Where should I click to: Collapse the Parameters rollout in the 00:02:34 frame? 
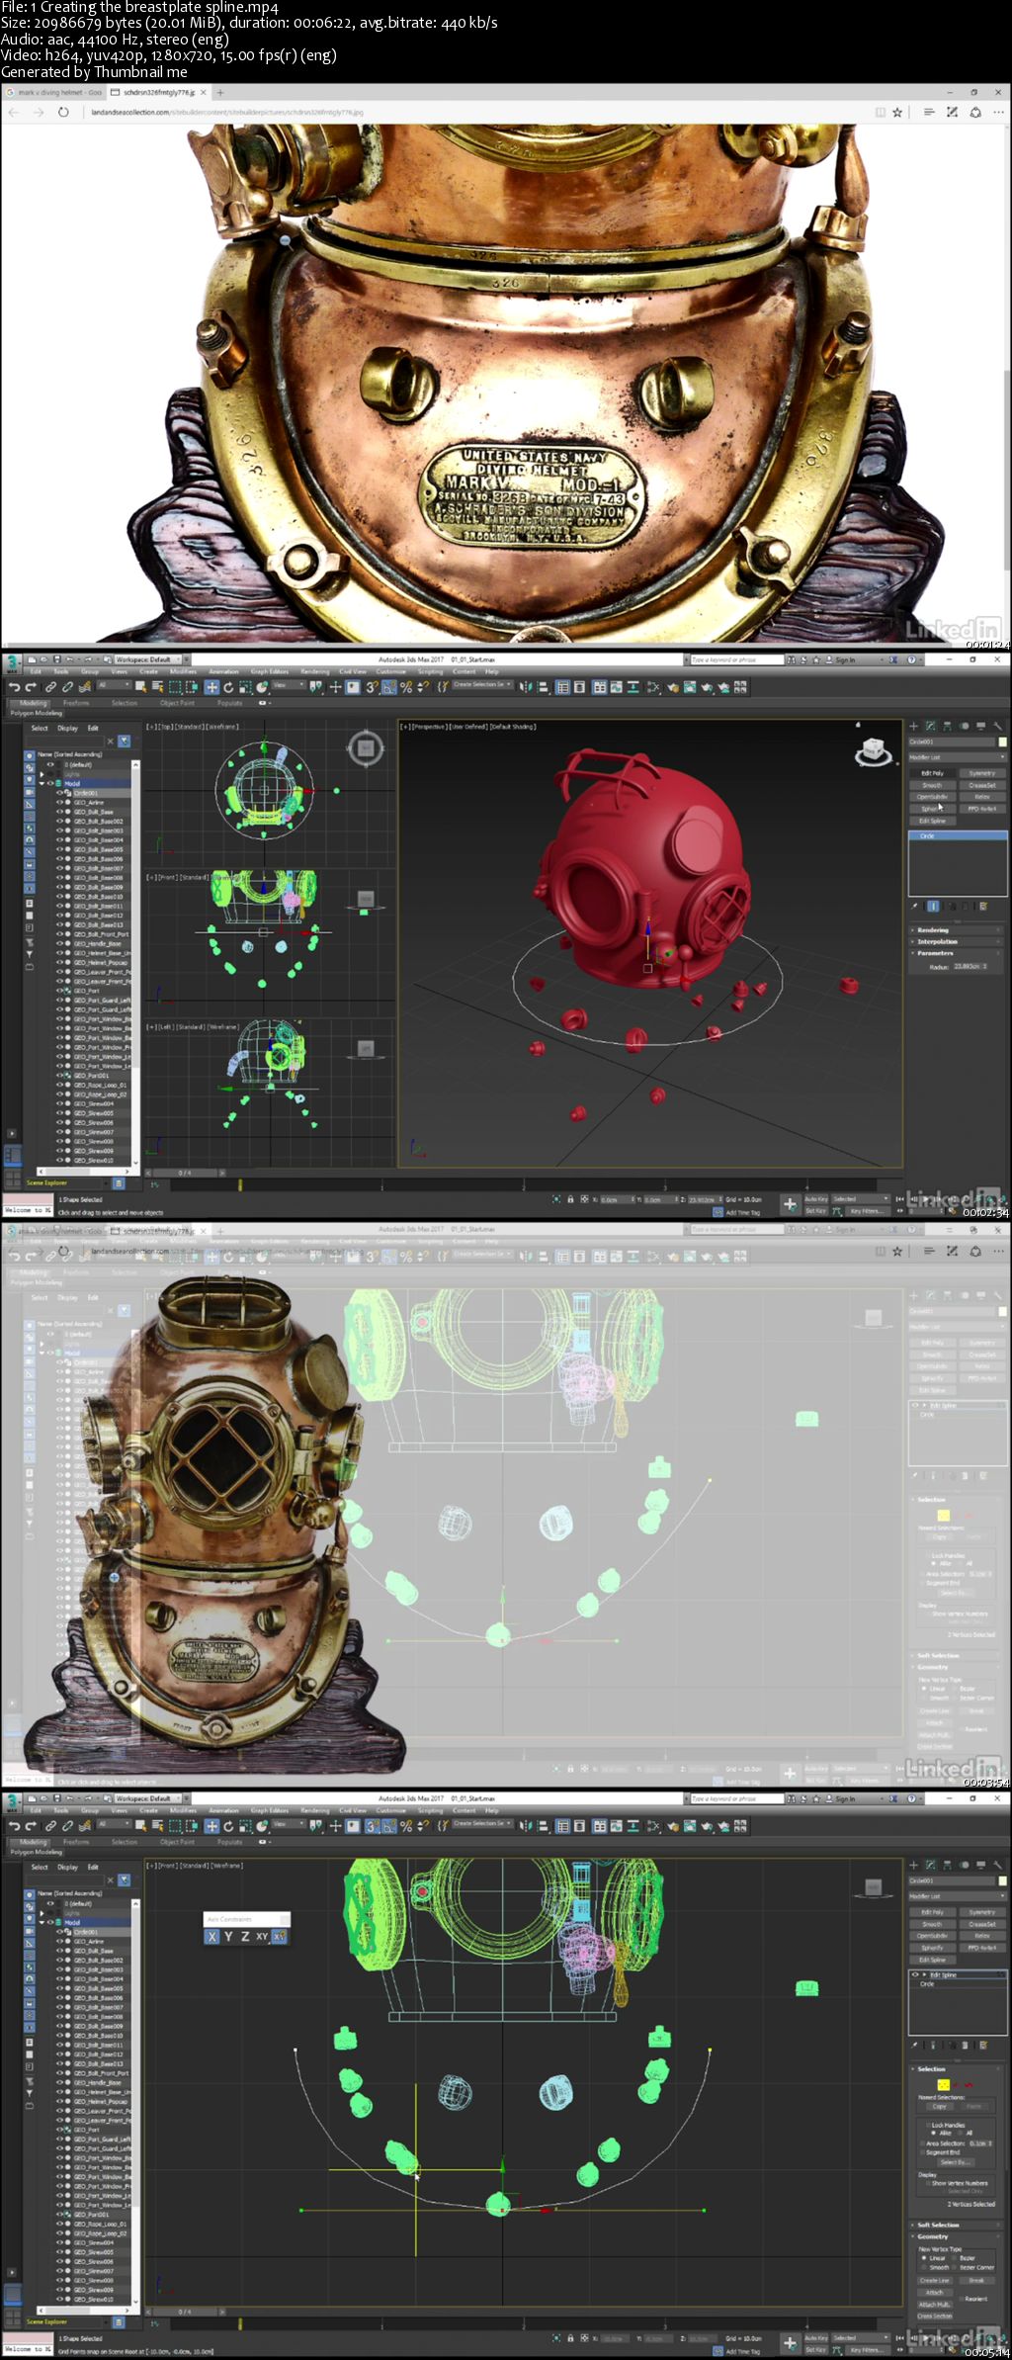pos(956,953)
